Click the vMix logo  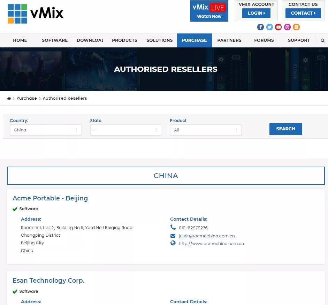click(36, 14)
